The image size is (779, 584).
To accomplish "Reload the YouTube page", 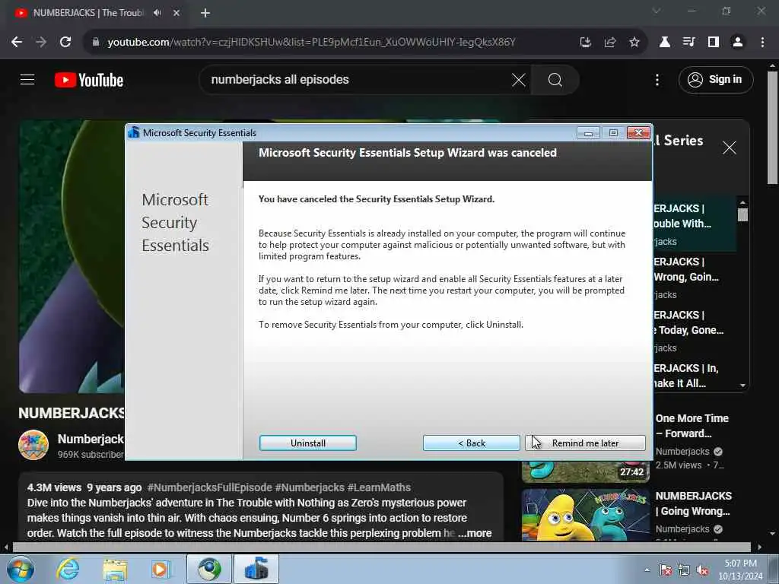I will (x=65, y=43).
